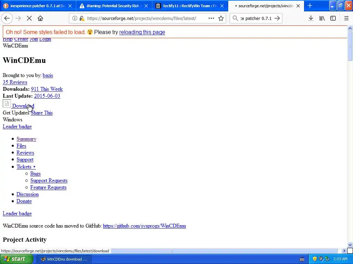Image resolution: width=353 pixels, height=264 pixels.
Task: Open the Discussion link
Action: click(x=28, y=195)
